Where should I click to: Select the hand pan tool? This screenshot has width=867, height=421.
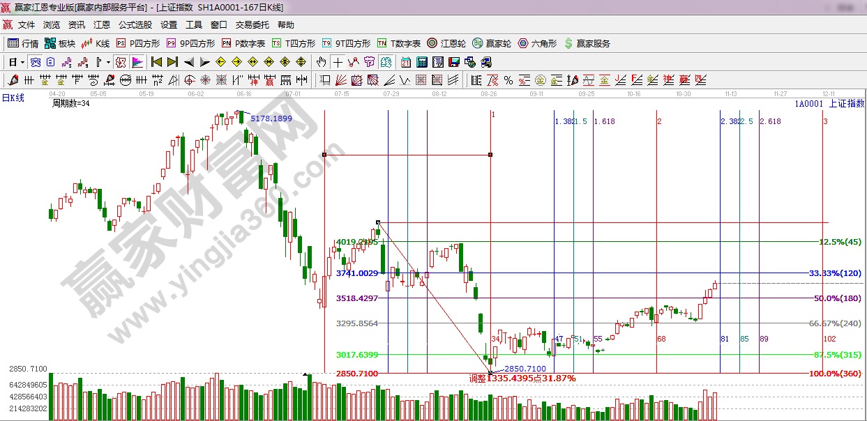click(321, 62)
